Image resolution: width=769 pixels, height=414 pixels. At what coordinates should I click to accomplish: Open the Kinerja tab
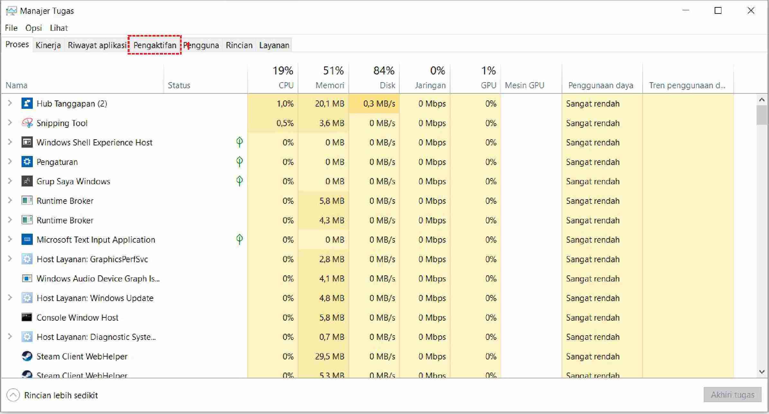[48, 45]
